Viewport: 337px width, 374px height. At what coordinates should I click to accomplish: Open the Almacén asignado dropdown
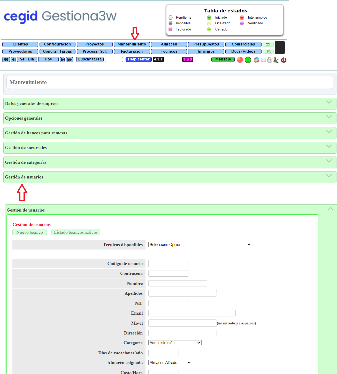point(170,363)
